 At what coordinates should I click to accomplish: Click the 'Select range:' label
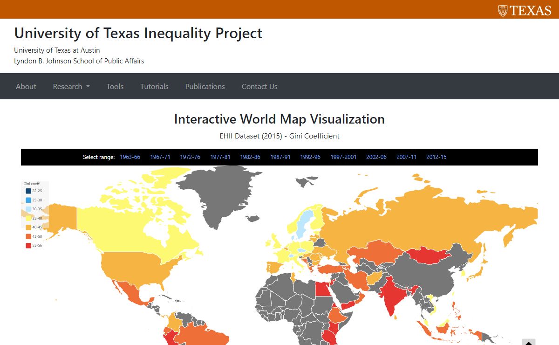(99, 157)
